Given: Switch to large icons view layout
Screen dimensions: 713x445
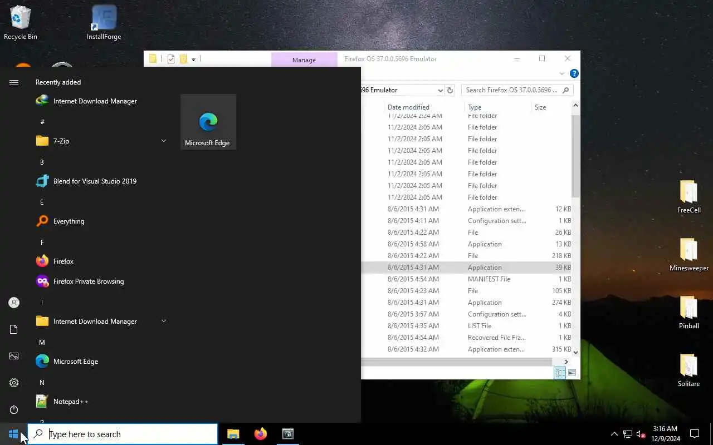Looking at the screenshot, I should coord(572,373).
